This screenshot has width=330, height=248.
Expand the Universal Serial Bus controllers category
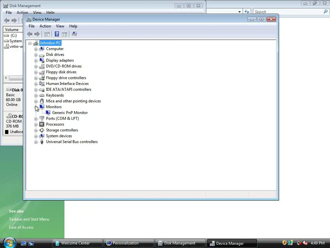pos(36,142)
